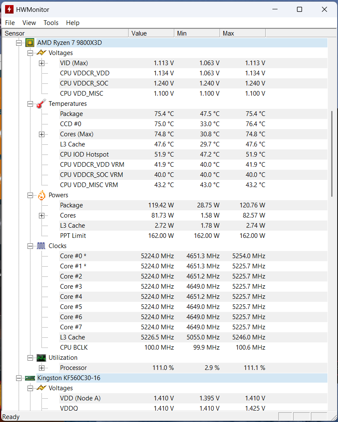Select the VDD (Node A) row
The width and height of the screenshot is (338, 422).
coord(193,398)
